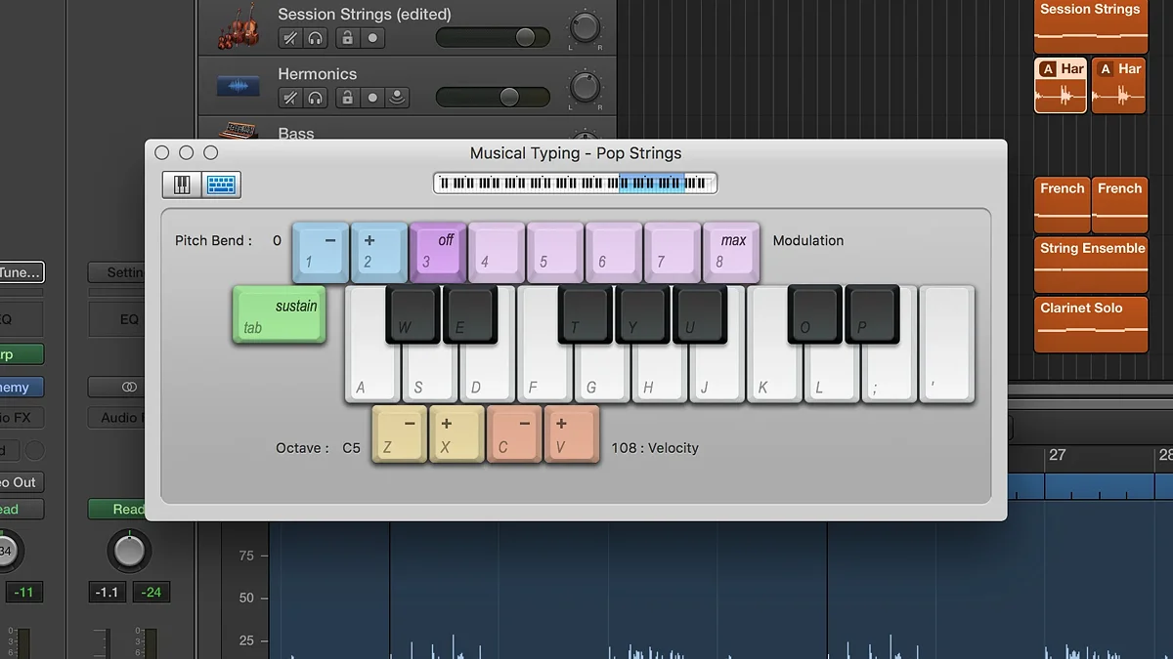Click the Session Strings pan knob
The image size is (1173, 659).
(585, 26)
